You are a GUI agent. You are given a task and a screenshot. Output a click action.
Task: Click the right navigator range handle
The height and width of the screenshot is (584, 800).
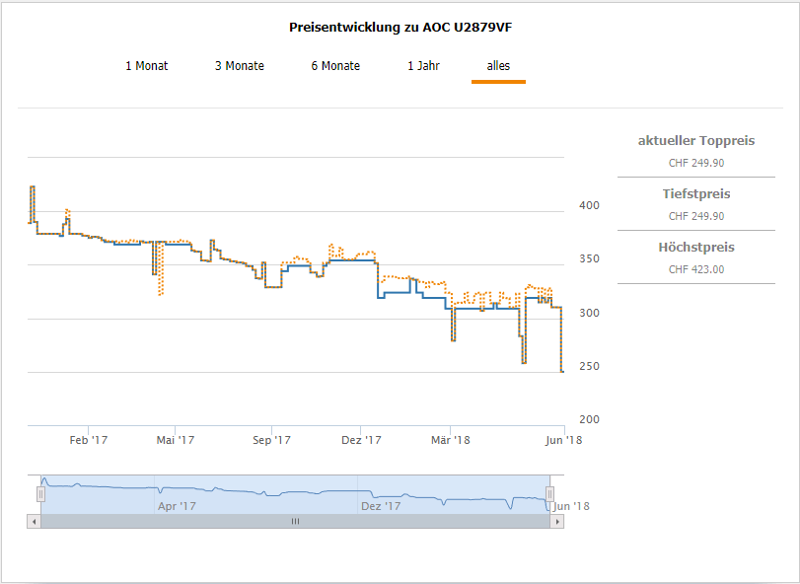click(550, 493)
